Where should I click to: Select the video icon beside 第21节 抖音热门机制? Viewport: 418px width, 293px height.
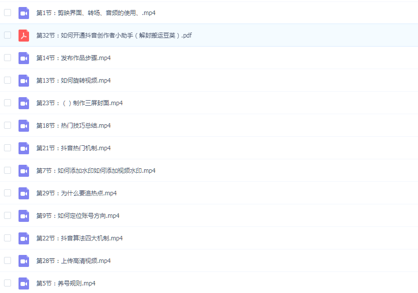[24, 148]
